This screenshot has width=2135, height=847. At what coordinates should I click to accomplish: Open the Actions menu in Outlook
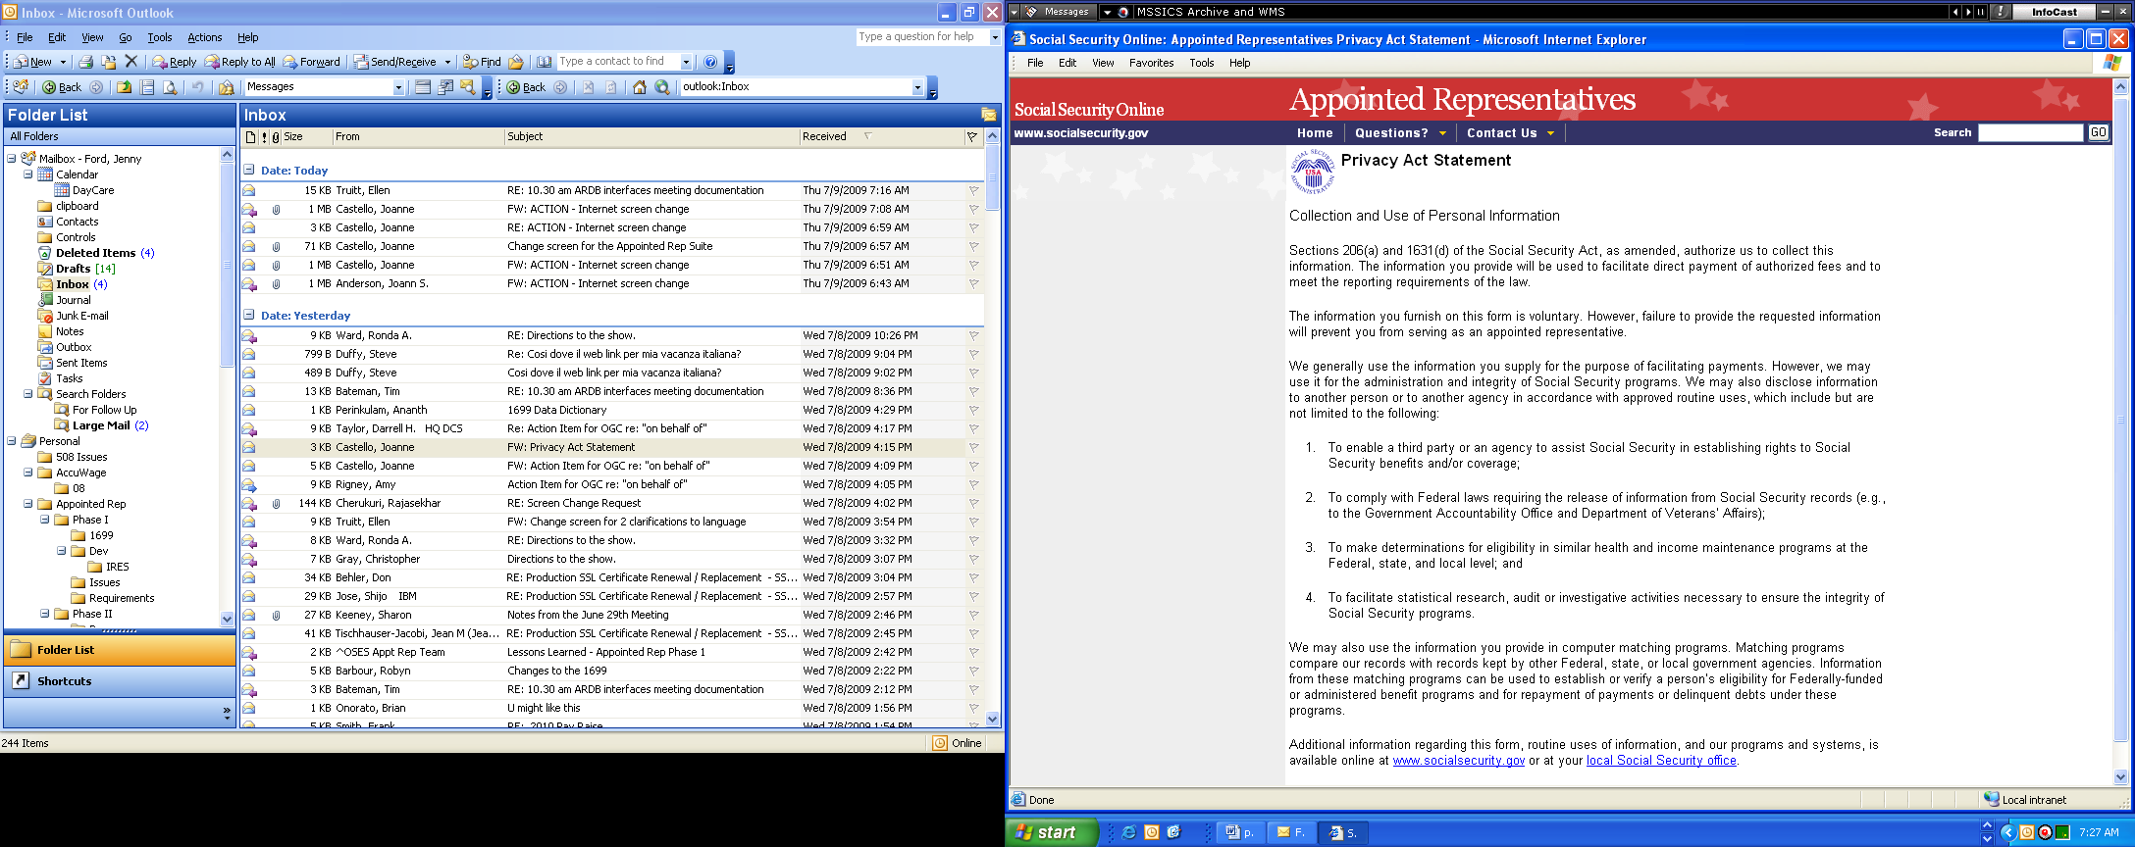click(205, 37)
